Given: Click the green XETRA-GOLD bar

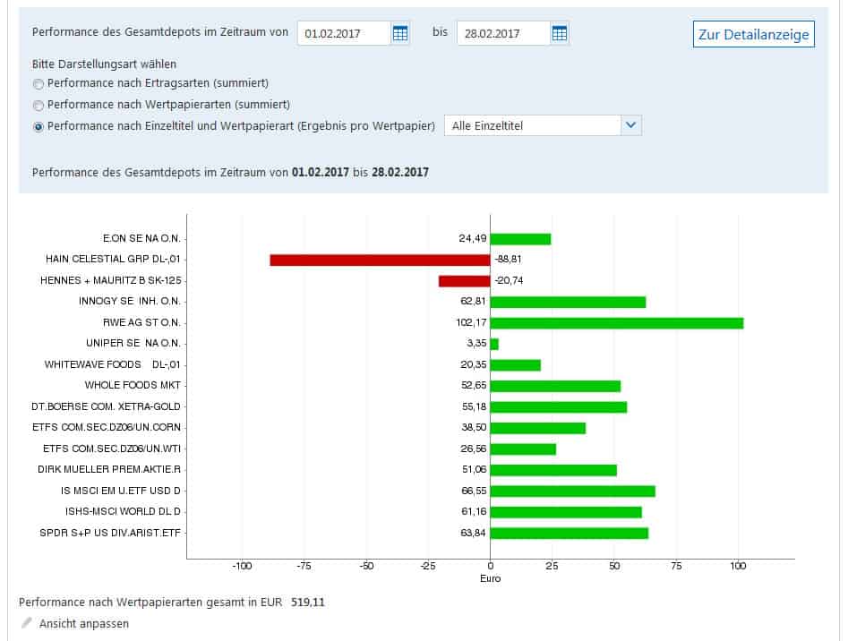Looking at the screenshot, I should (559, 407).
